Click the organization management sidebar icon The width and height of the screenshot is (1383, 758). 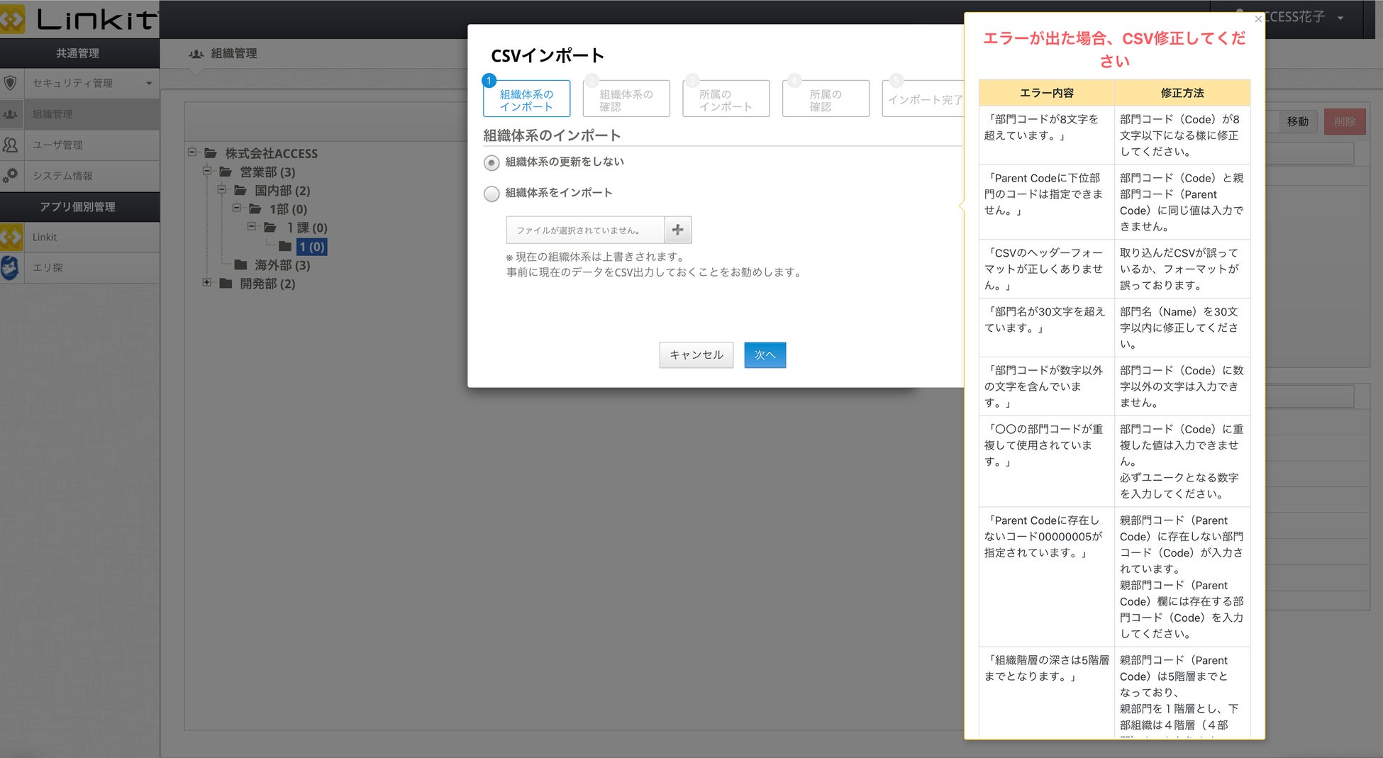[x=11, y=114]
